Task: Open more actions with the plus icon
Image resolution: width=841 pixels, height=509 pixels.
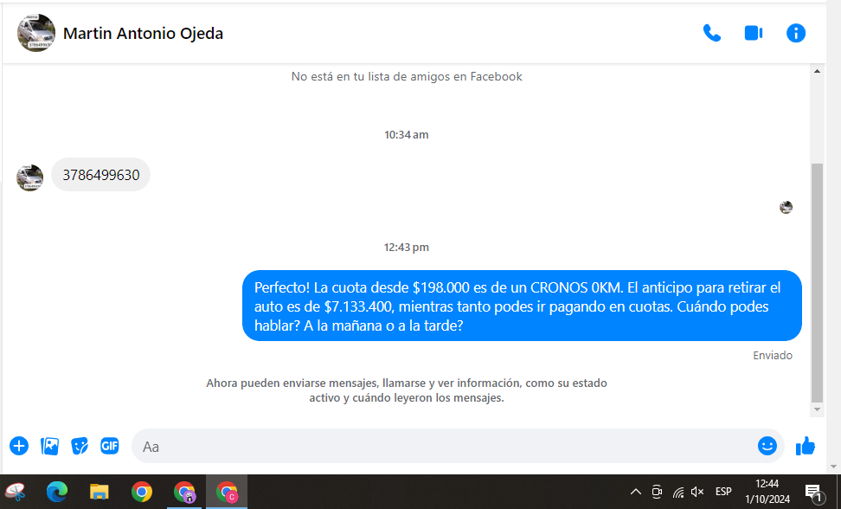Action: tap(19, 446)
